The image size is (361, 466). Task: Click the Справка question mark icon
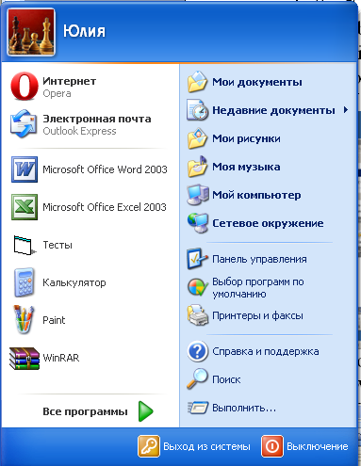[197, 351]
